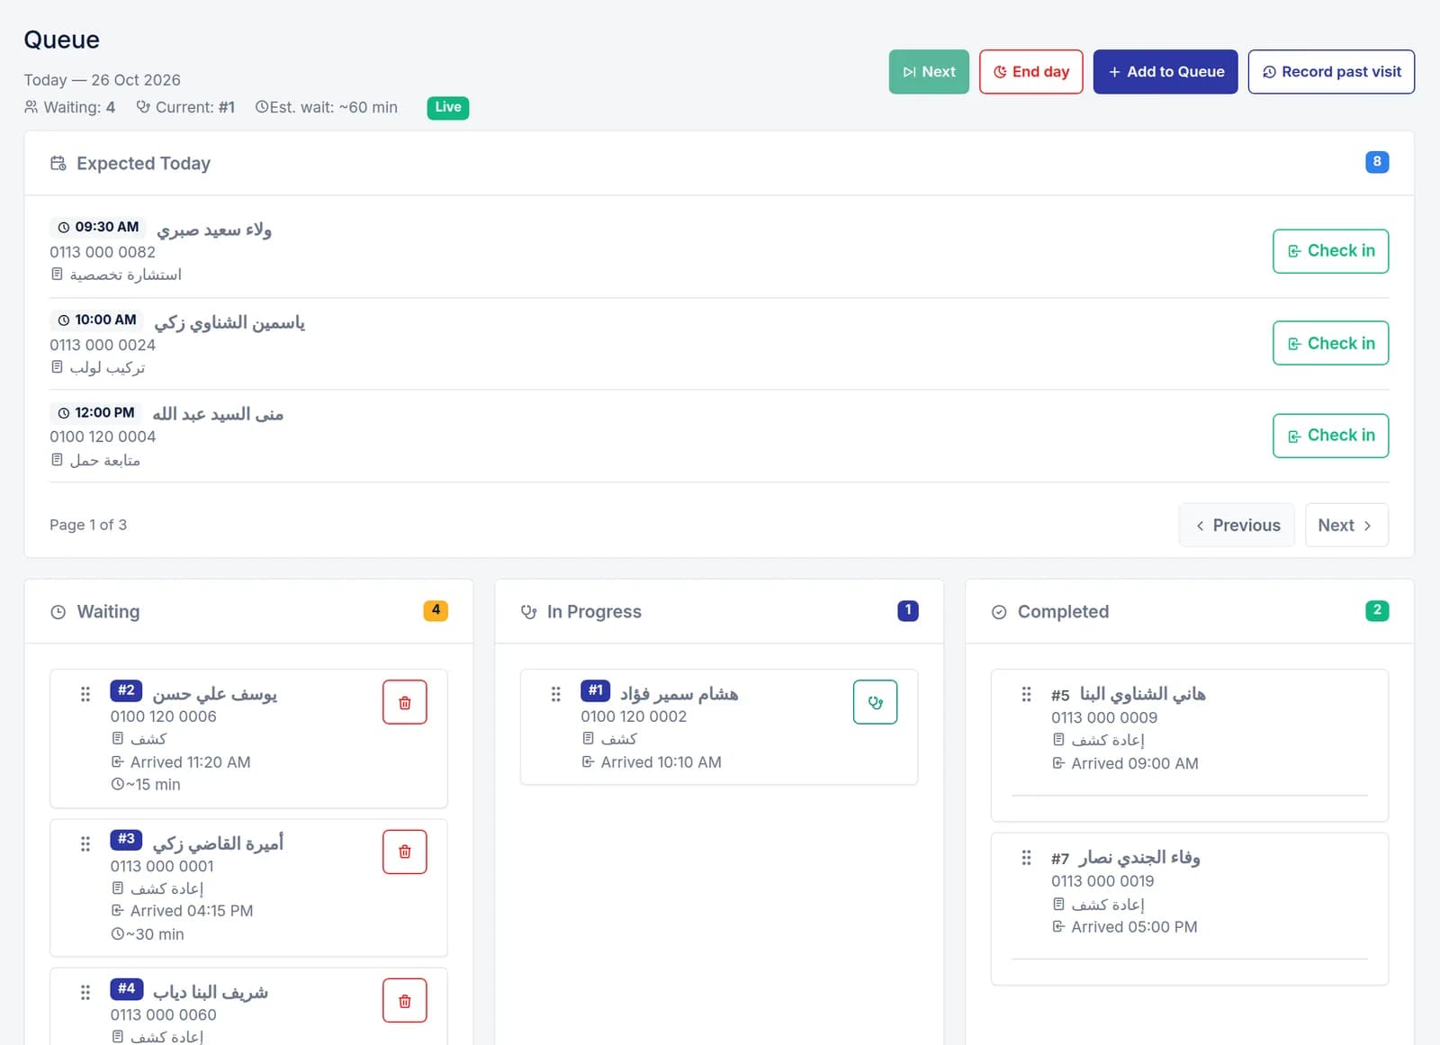The width and height of the screenshot is (1440, 1045).
Task: Click the 12:00 PM time chip
Action: [x=96, y=412]
